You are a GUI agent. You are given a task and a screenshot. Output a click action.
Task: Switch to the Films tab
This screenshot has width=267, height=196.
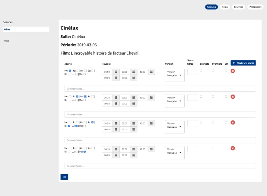coord(225,7)
